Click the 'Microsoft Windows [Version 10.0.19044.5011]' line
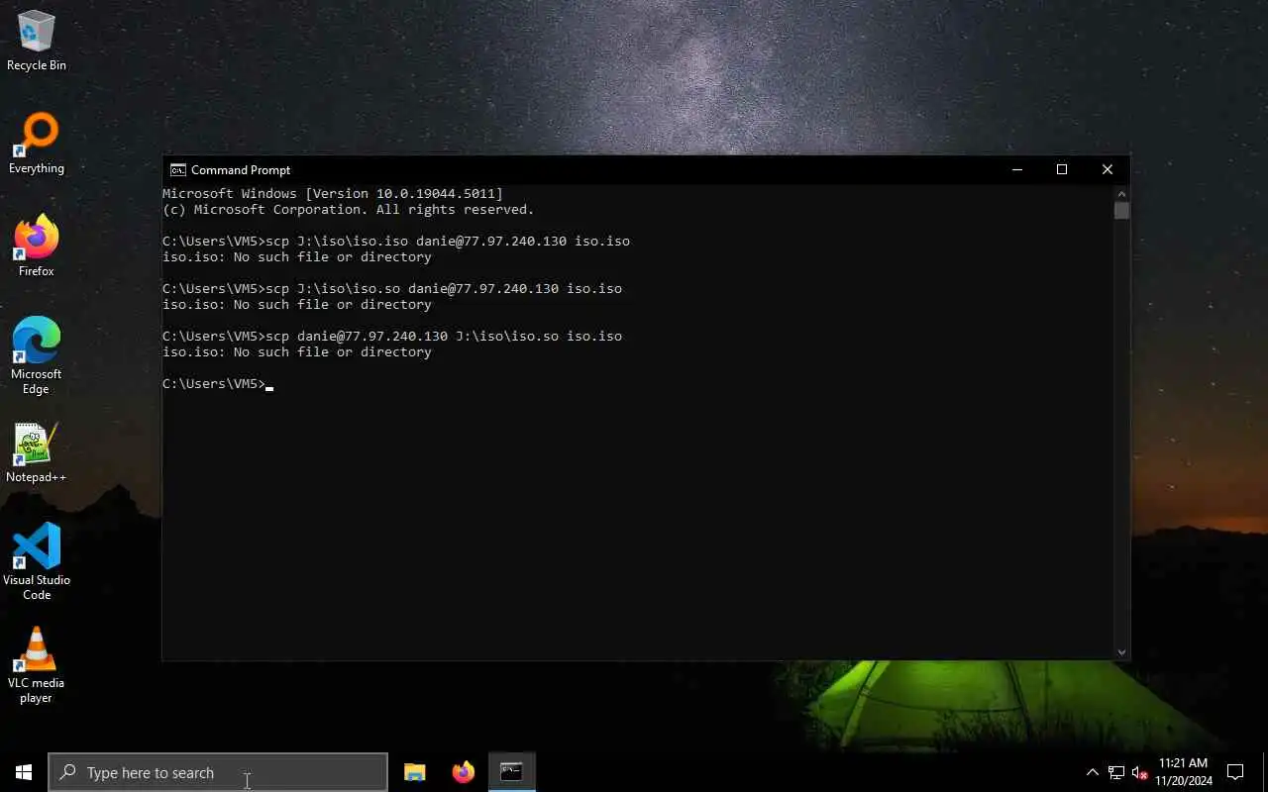Image resolution: width=1268 pixels, height=792 pixels. pos(333,194)
